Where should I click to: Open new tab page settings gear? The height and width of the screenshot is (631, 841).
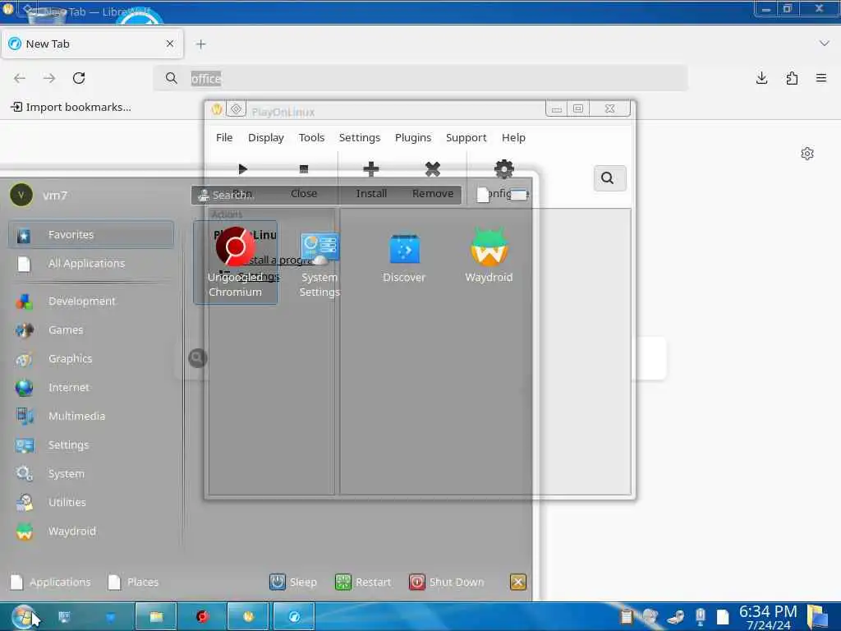click(x=807, y=154)
